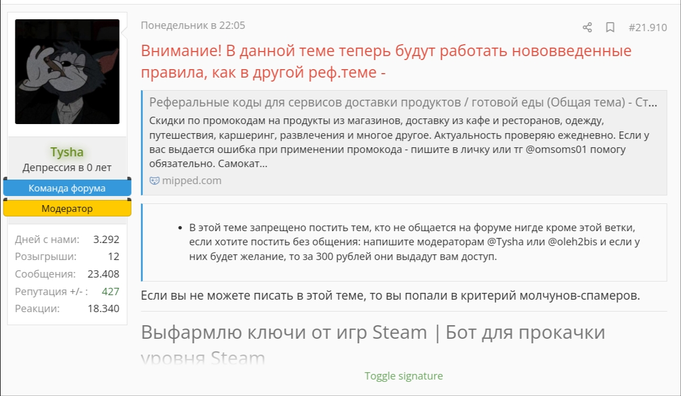Click the mipped.com source link
This screenshot has height=396, width=681.
pos(192,181)
